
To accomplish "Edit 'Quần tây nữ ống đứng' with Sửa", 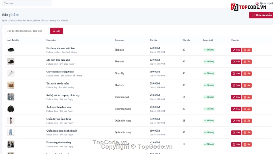I will [236, 121].
